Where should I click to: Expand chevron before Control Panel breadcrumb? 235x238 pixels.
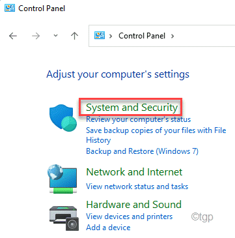111,36
